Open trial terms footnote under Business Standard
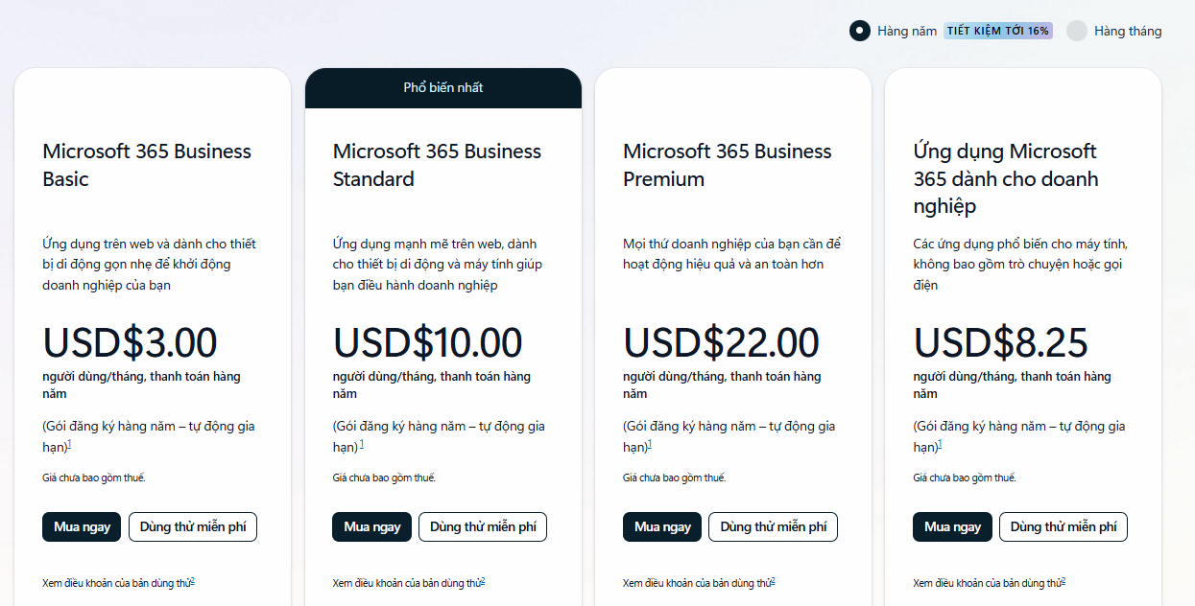The width and height of the screenshot is (1195, 606). tap(483, 580)
